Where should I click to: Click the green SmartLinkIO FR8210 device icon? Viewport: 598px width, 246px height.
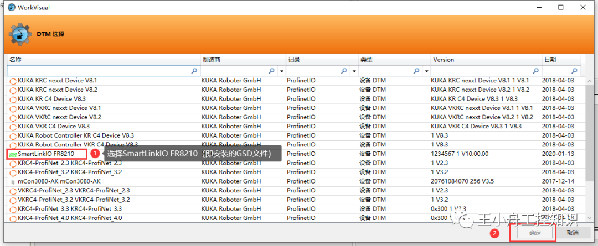coord(13,154)
